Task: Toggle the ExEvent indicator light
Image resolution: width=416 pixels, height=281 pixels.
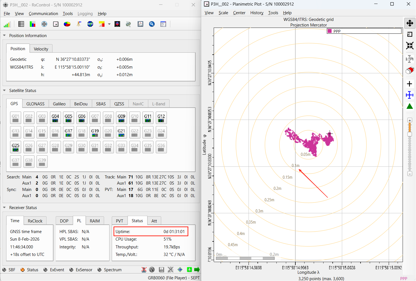Action: (x=45, y=270)
